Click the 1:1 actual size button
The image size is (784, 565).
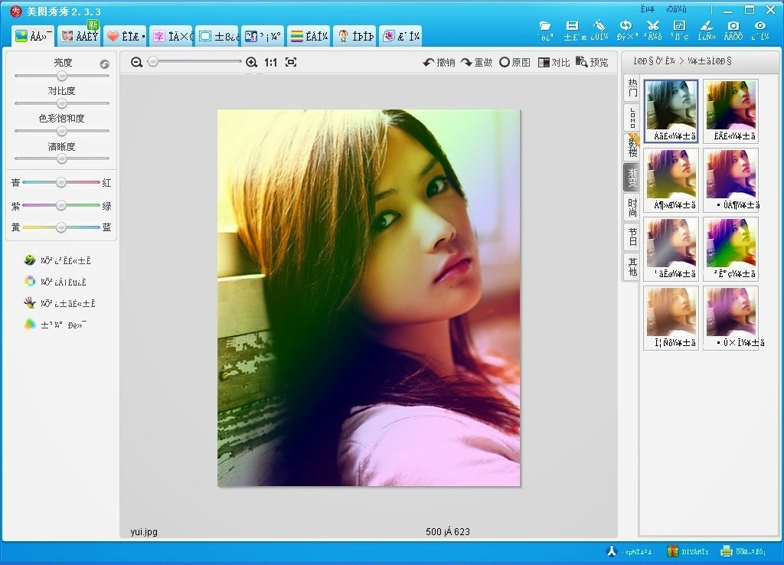click(x=270, y=63)
